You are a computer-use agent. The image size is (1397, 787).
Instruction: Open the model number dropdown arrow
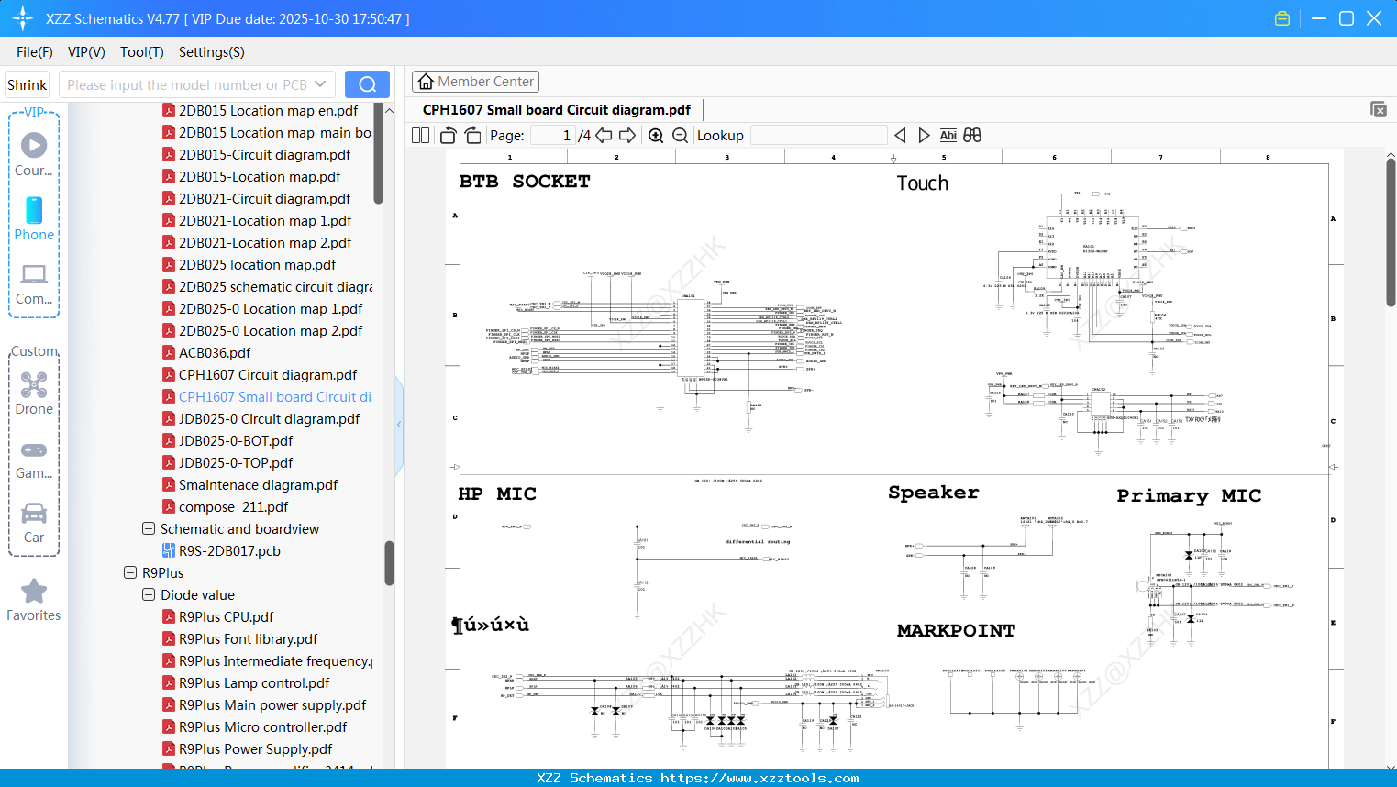tap(320, 84)
